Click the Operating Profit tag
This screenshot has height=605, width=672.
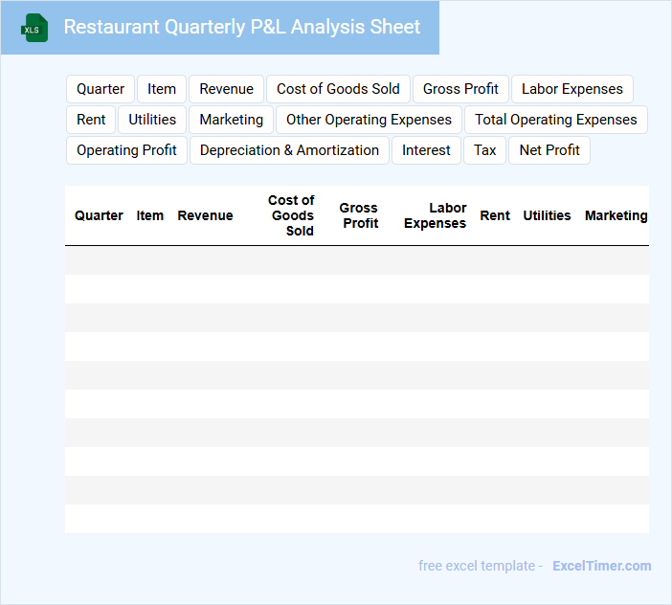pos(126,150)
